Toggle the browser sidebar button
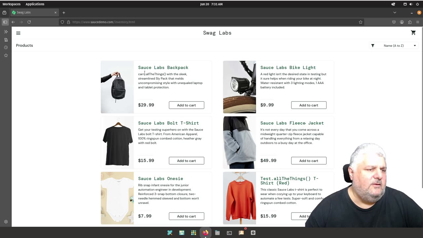 [x=5, y=22]
